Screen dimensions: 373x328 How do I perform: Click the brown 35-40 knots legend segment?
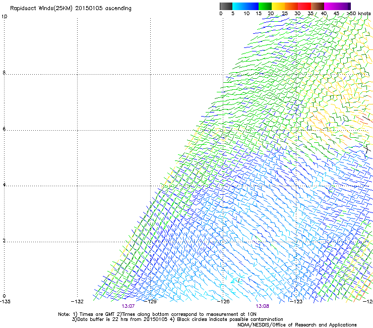pos(318,6)
